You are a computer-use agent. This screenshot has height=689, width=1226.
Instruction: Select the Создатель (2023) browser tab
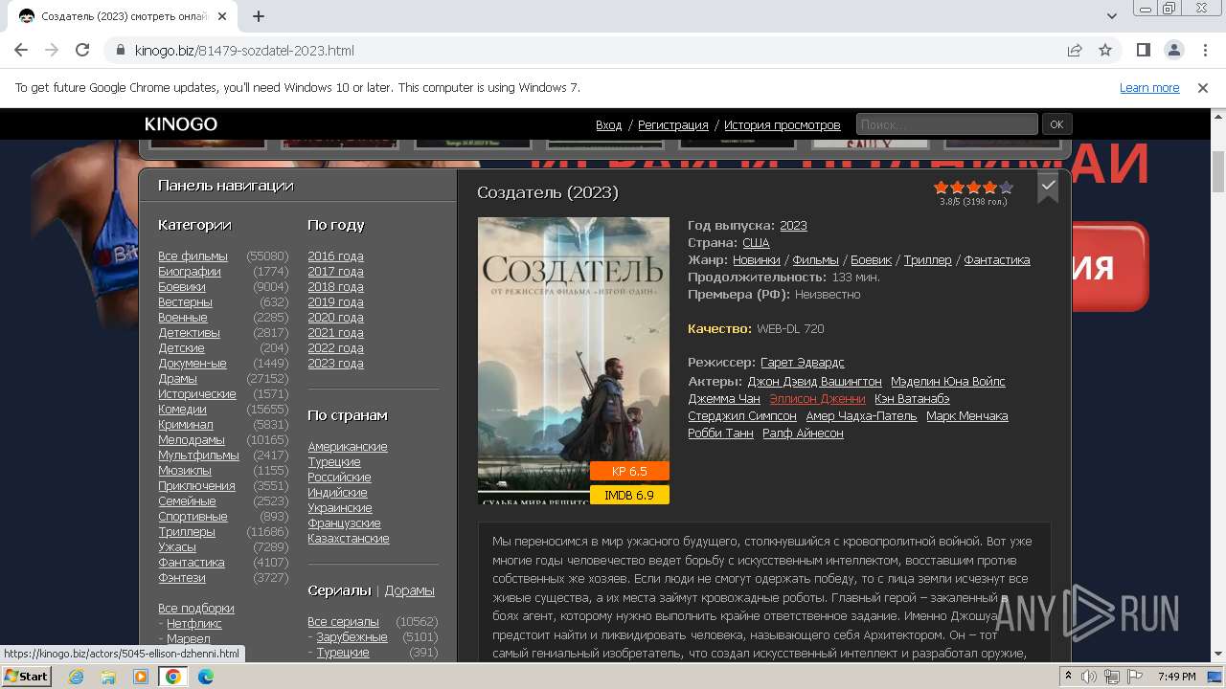click(x=125, y=16)
